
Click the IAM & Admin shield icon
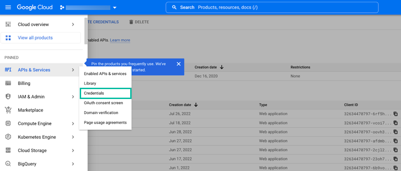coord(8,97)
